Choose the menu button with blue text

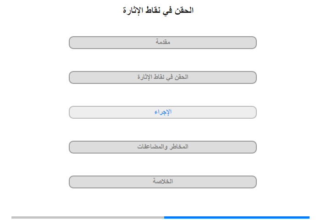coord(163,112)
